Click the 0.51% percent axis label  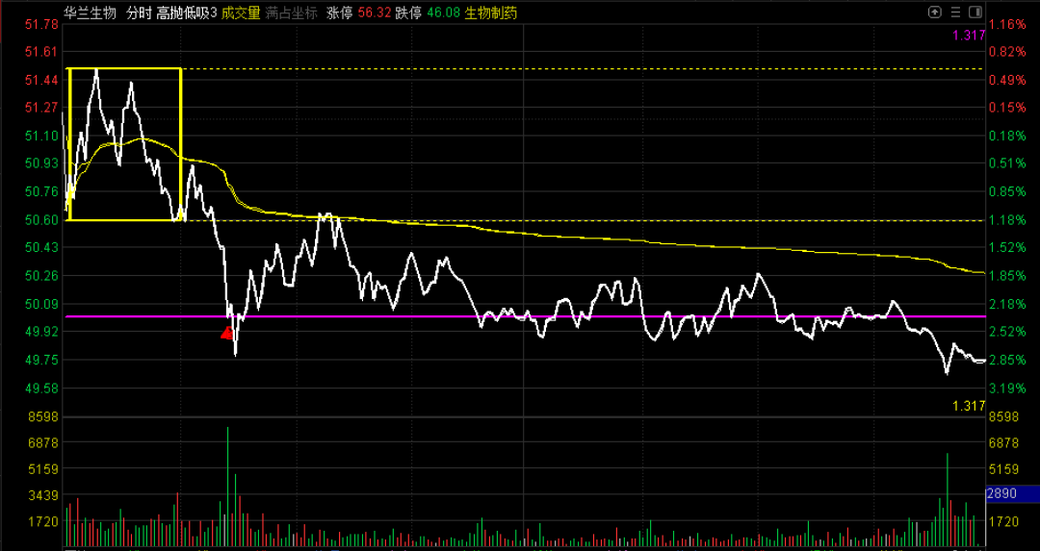pyautogui.click(x=1007, y=163)
